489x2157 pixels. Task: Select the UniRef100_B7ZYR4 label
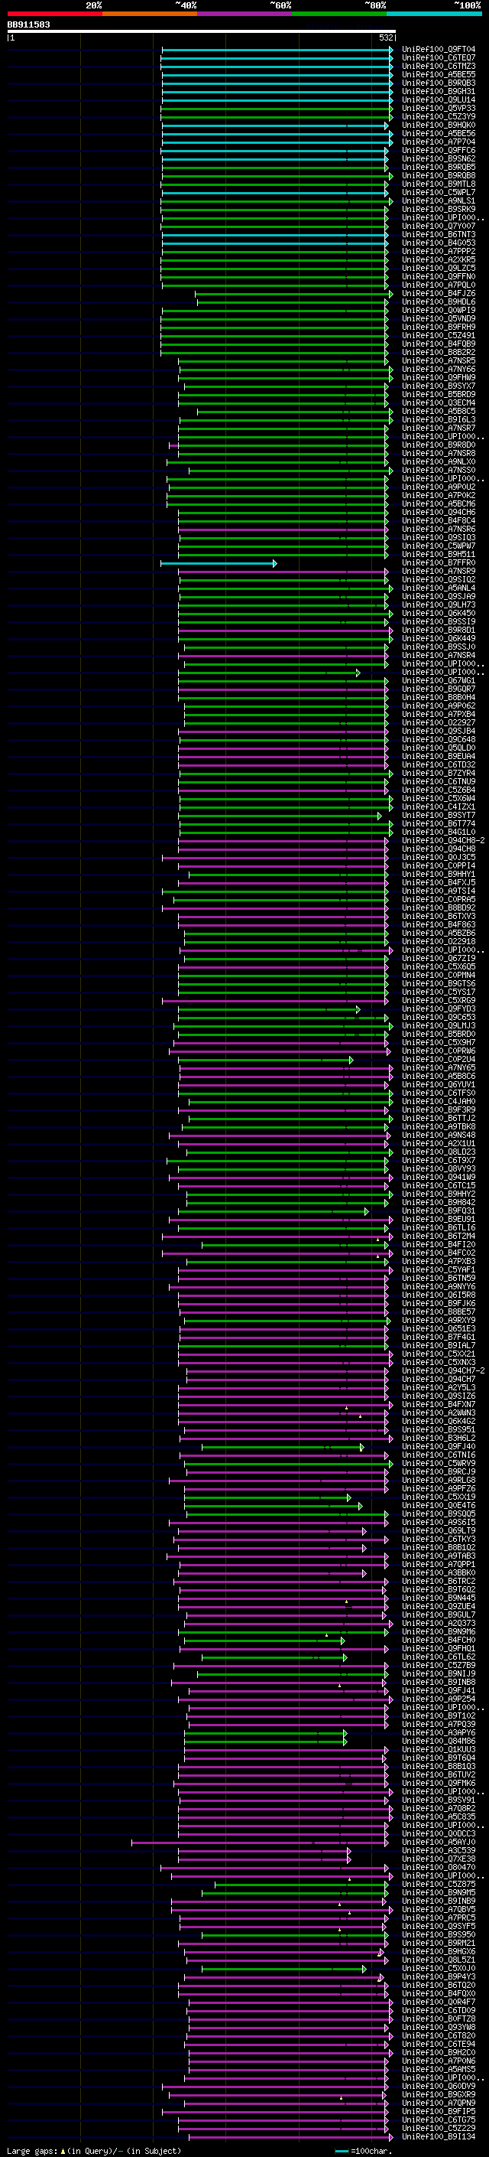pyautogui.click(x=438, y=774)
